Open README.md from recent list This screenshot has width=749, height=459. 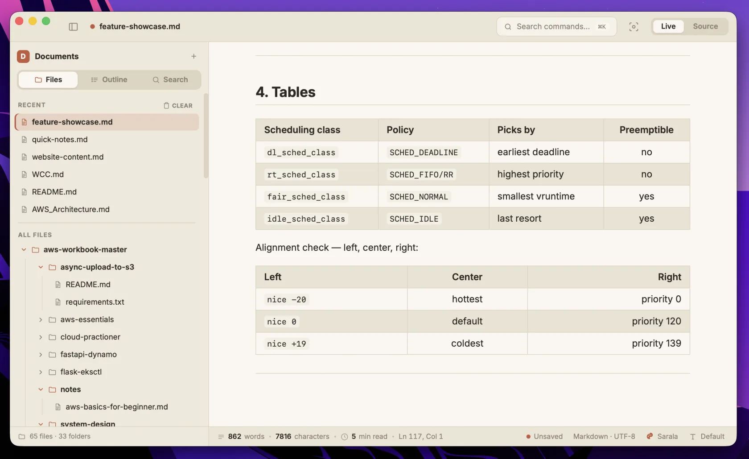pos(107,192)
